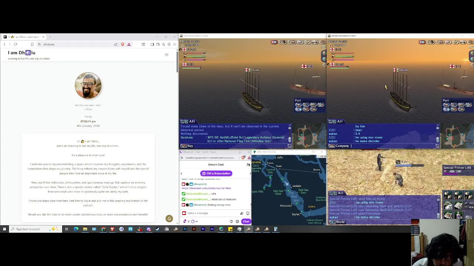Screen dimensions: 474x266
Task: Select 'All' chat tab in left game
Action: pos(191,122)
